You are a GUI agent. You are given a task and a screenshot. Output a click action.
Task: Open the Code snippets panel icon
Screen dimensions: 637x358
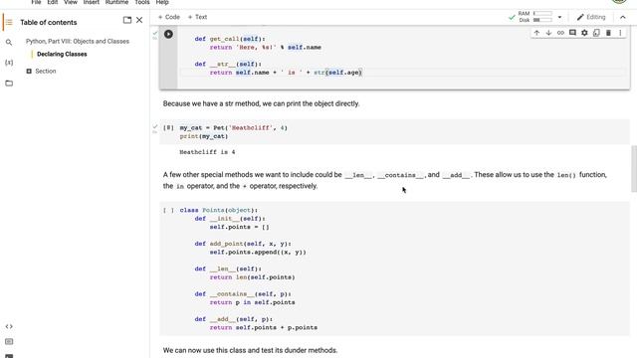pyautogui.click(x=9, y=326)
